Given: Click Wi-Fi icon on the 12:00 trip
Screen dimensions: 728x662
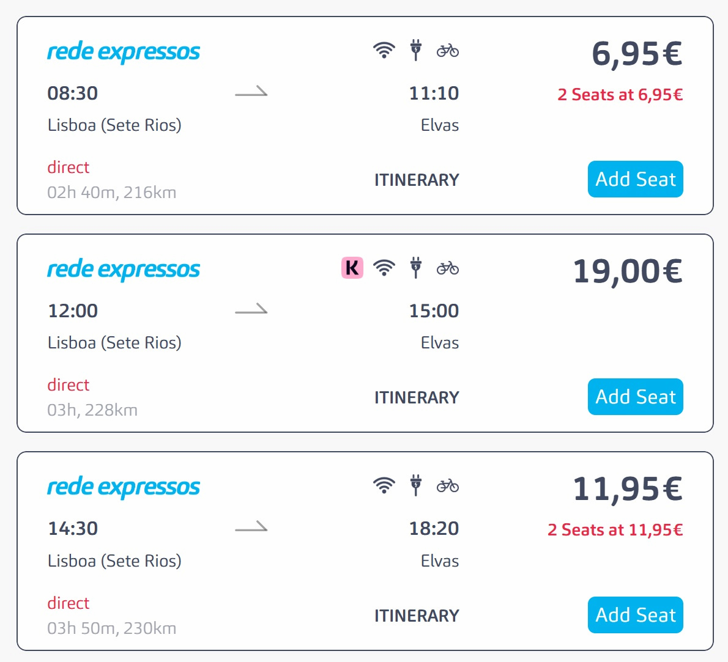Looking at the screenshot, I should point(384,268).
